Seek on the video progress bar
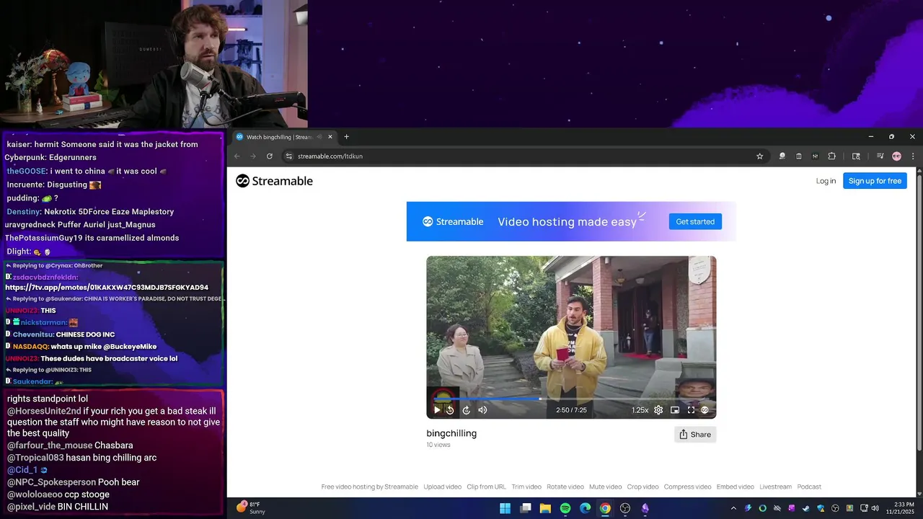923x519 pixels. (x=571, y=399)
